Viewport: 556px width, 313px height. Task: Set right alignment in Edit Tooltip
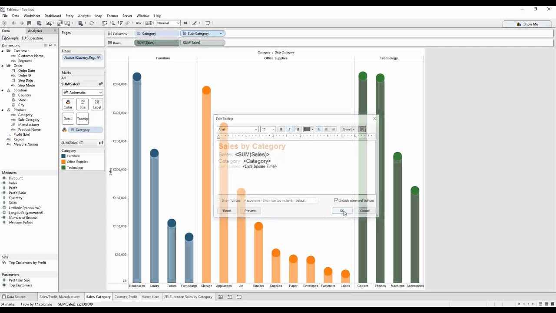[334, 129]
